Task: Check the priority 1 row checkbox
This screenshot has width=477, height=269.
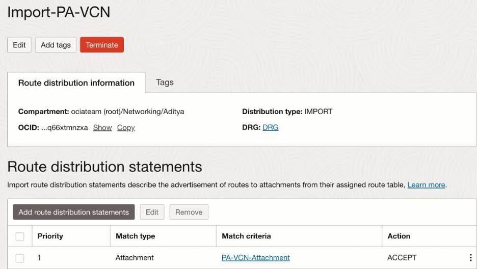Action: 20,258
